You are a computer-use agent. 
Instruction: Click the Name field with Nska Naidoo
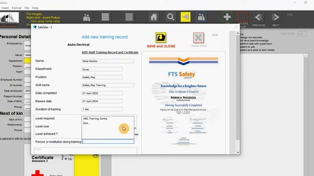(108, 61)
